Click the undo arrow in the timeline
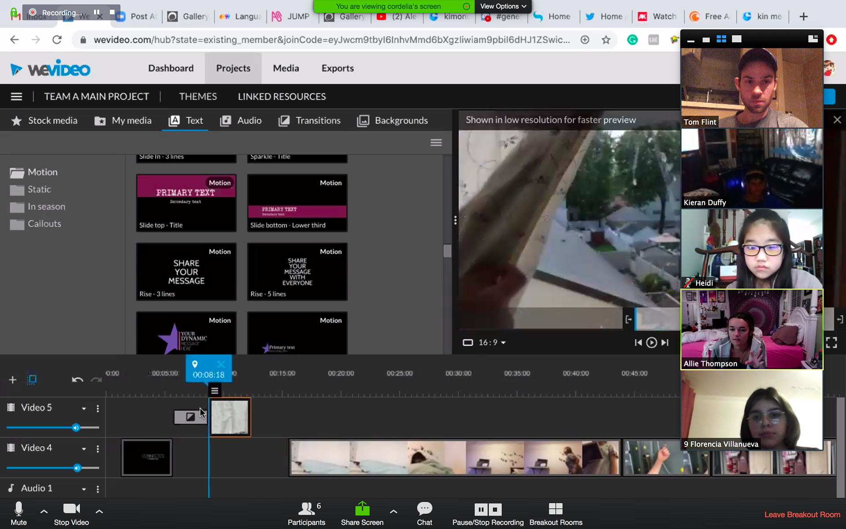The image size is (846, 529). click(x=77, y=380)
